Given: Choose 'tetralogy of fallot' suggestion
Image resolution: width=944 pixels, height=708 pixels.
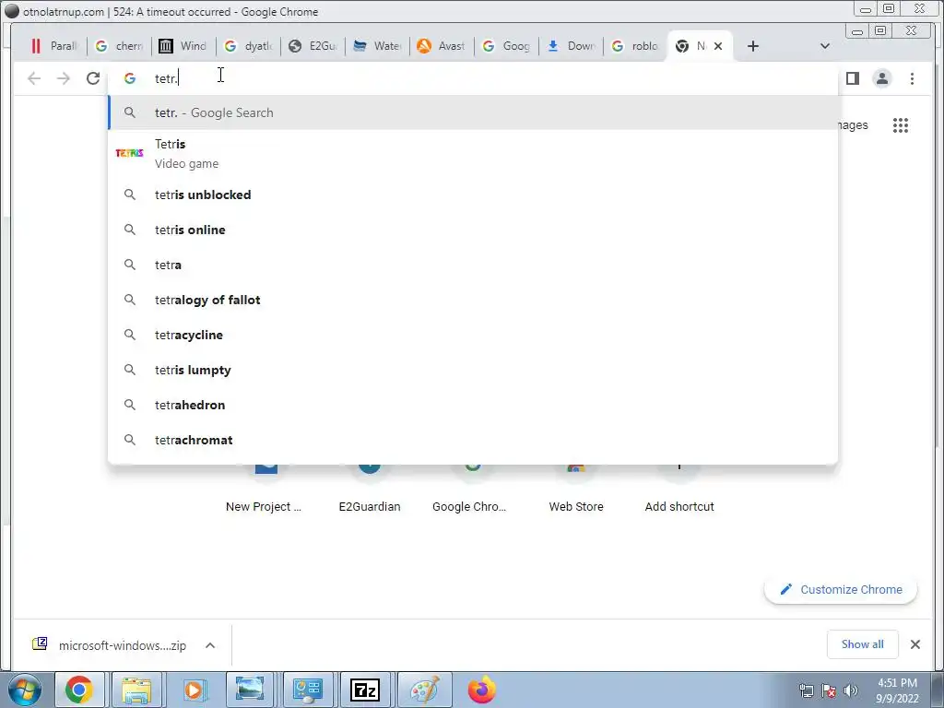Looking at the screenshot, I should 473,300.
